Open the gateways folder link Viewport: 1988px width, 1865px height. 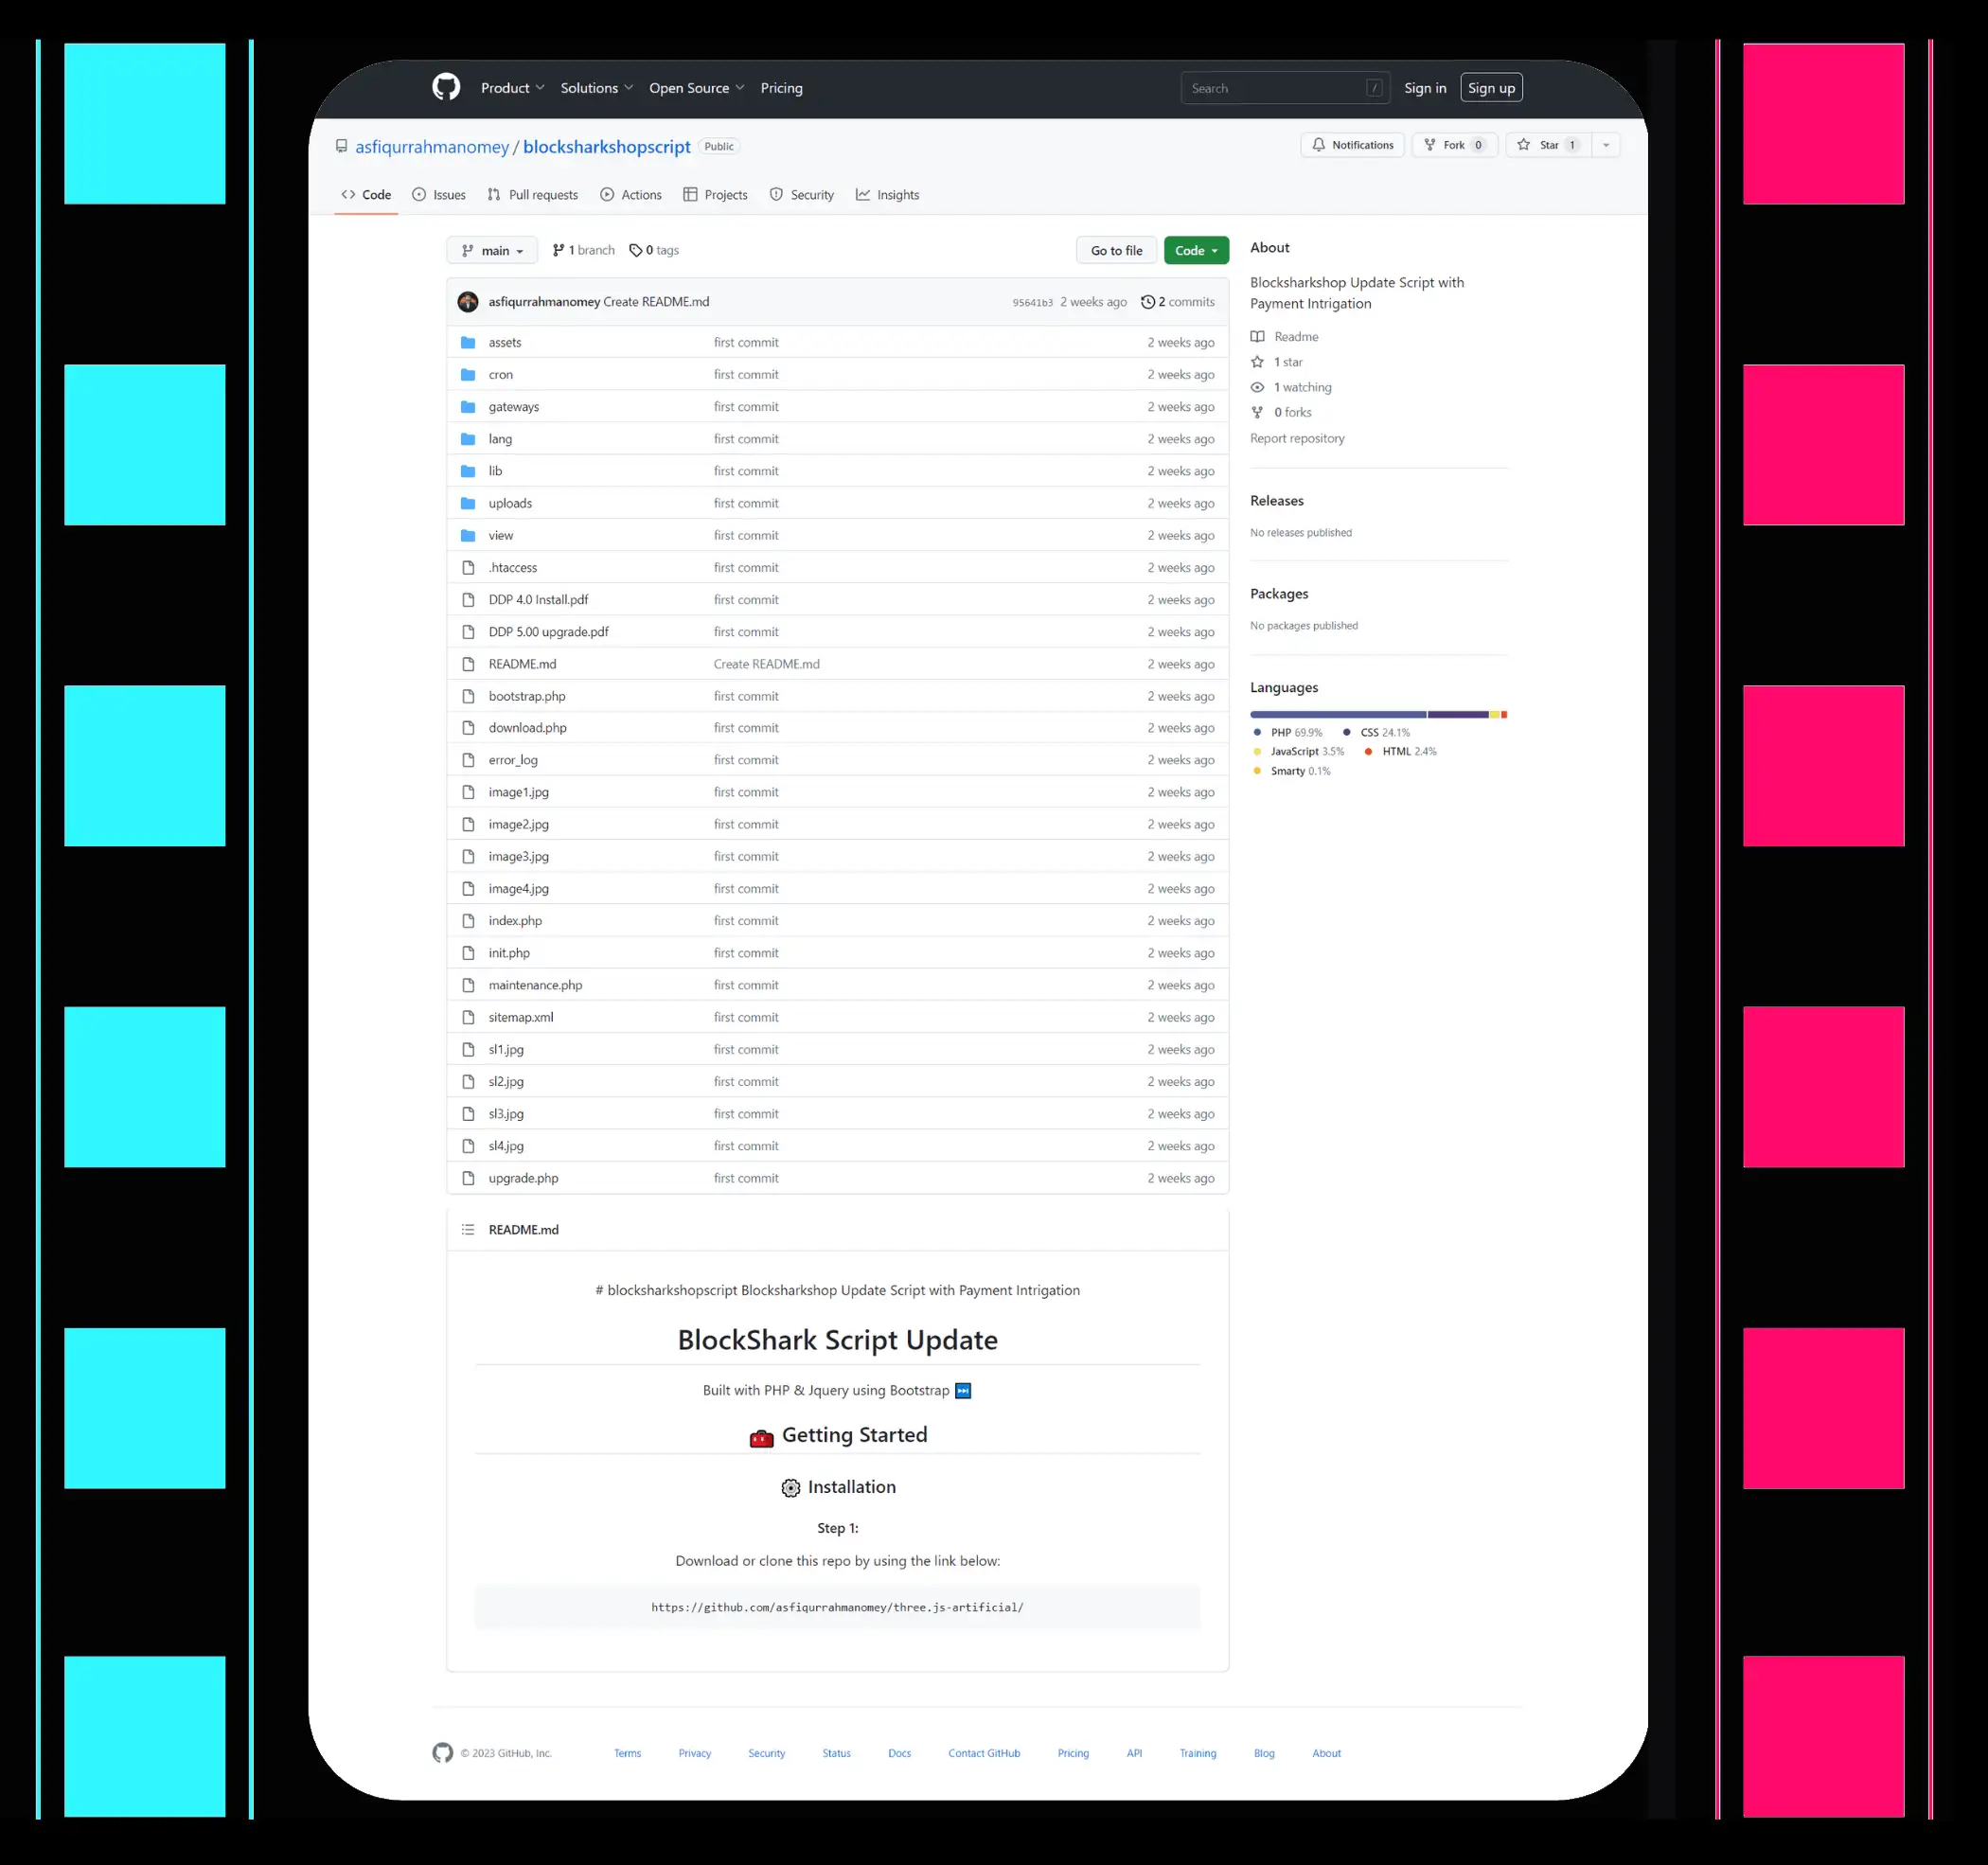pos(513,407)
